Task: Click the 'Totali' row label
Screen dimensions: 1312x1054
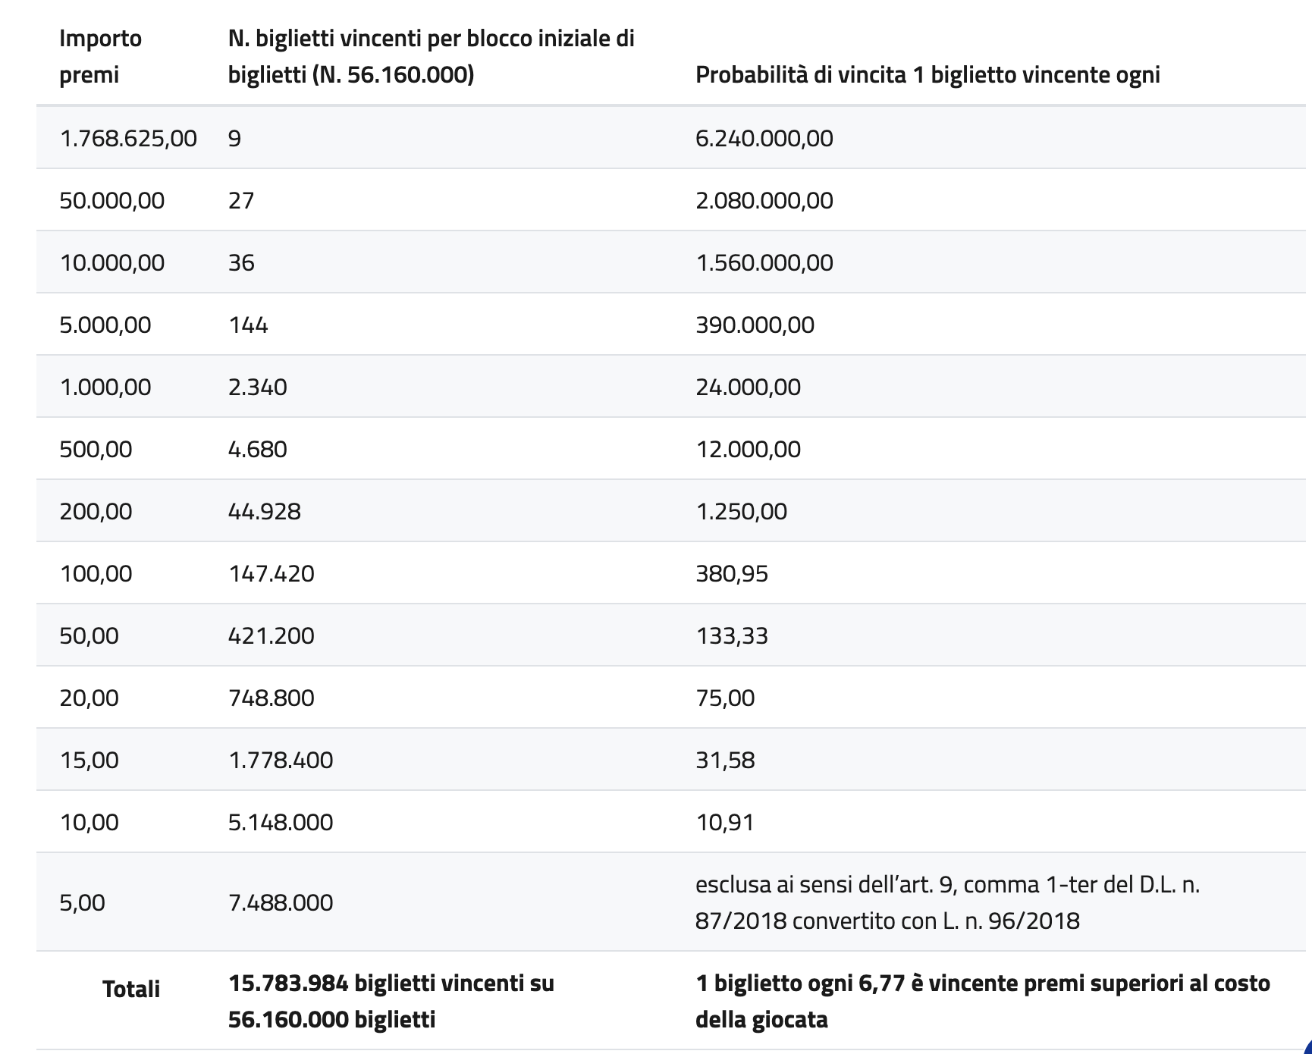Action: pyautogui.click(x=131, y=989)
